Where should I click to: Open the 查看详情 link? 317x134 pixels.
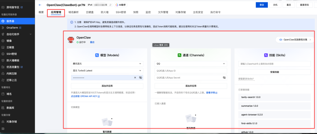pos(212,93)
